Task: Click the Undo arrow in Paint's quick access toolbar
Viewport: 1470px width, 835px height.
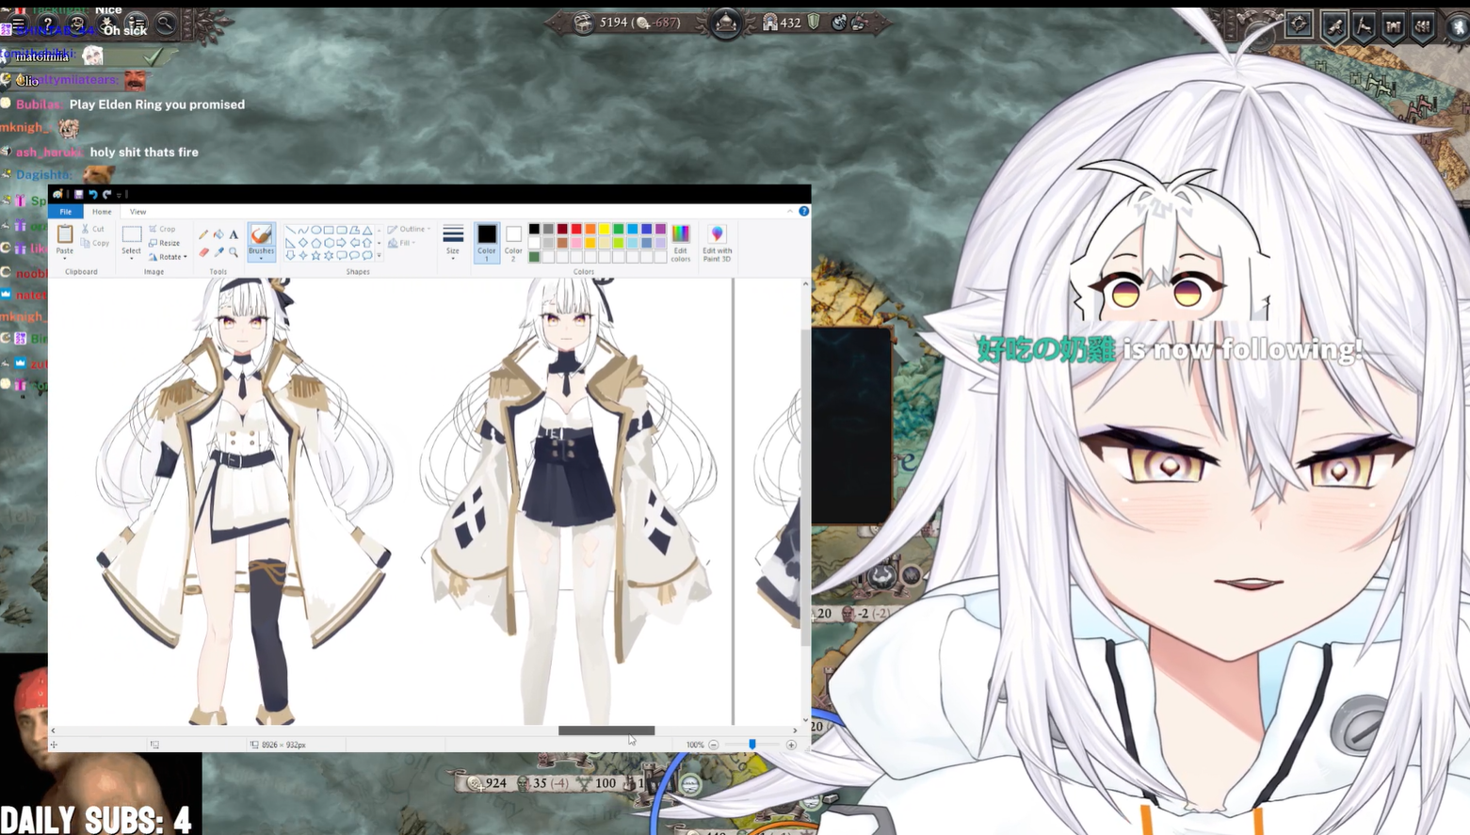Action: tap(93, 194)
